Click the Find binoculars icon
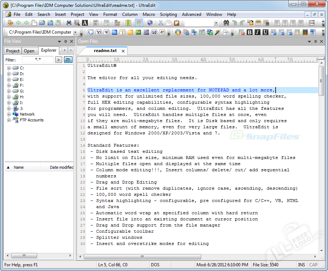This screenshot has height=271, width=328. click(226, 23)
